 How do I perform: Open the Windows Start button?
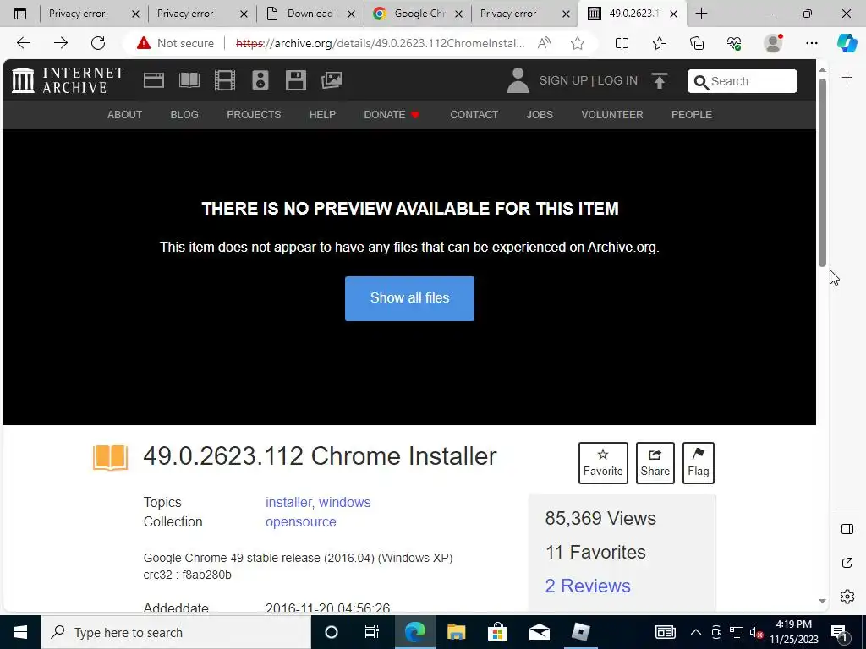[x=20, y=632]
